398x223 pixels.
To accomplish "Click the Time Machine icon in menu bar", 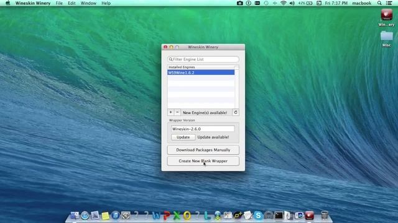I will (266, 3).
